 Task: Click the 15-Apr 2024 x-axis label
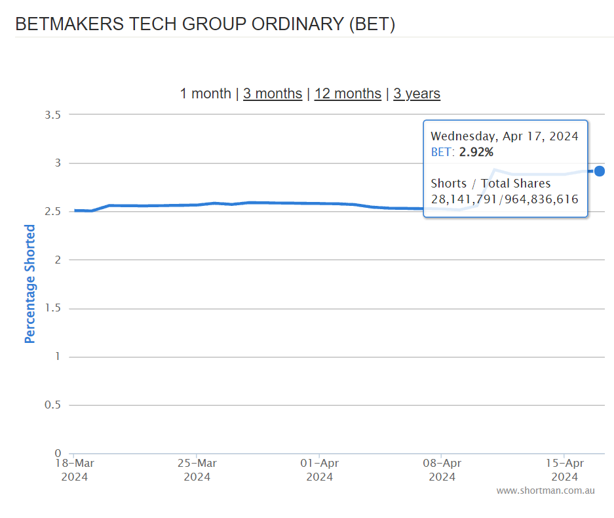(x=564, y=469)
